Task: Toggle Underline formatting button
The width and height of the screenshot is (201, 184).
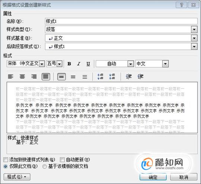Action: (88, 64)
